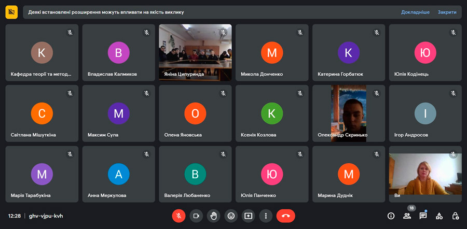Open the emoji reactions panel
467x229 pixels.
tap(231, 216)
